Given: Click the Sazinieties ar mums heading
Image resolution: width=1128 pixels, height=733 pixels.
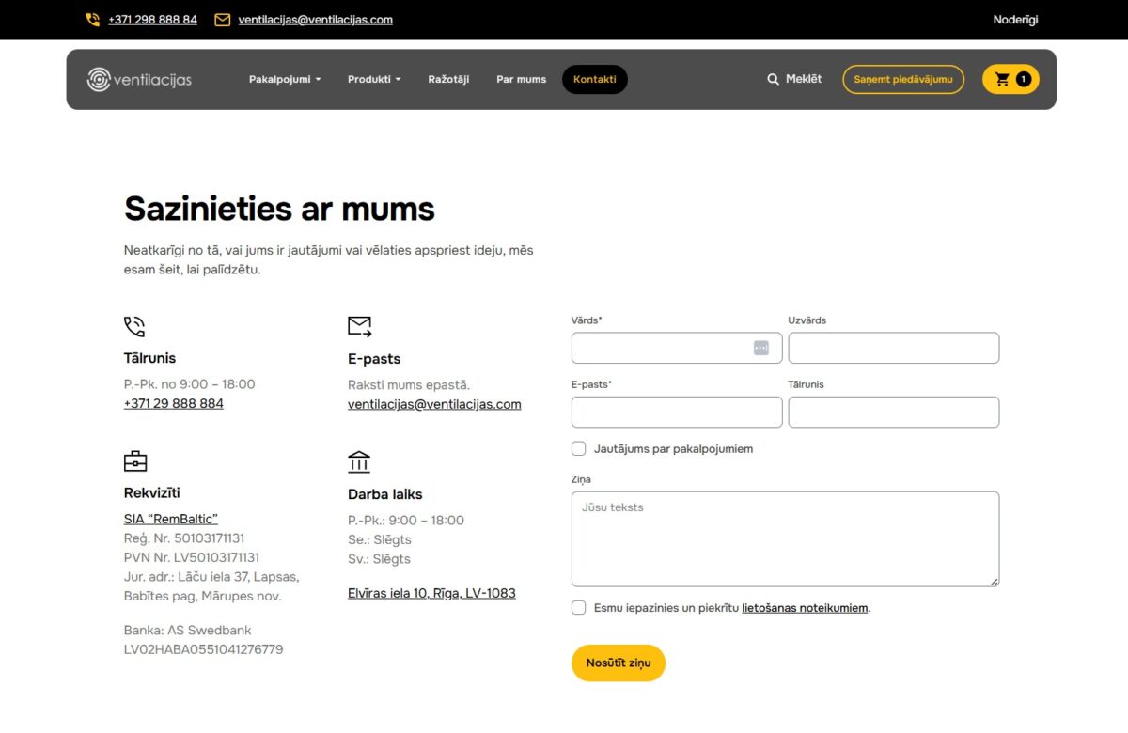Looking at the screenshot, I should (279, 209).
